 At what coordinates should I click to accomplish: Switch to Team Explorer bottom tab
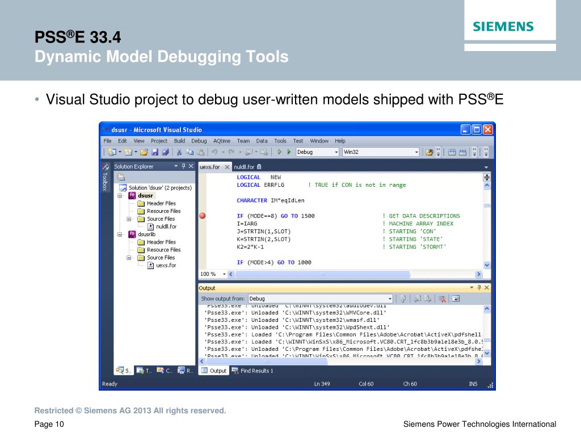(x=144, y=370)
